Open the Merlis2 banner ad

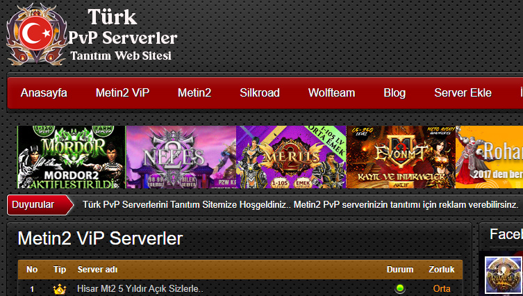(291, 157)
